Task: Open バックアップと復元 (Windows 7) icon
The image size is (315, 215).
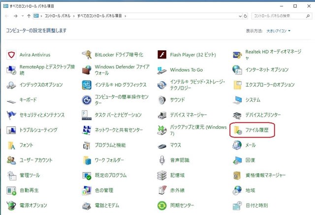Action: (162, 130)
